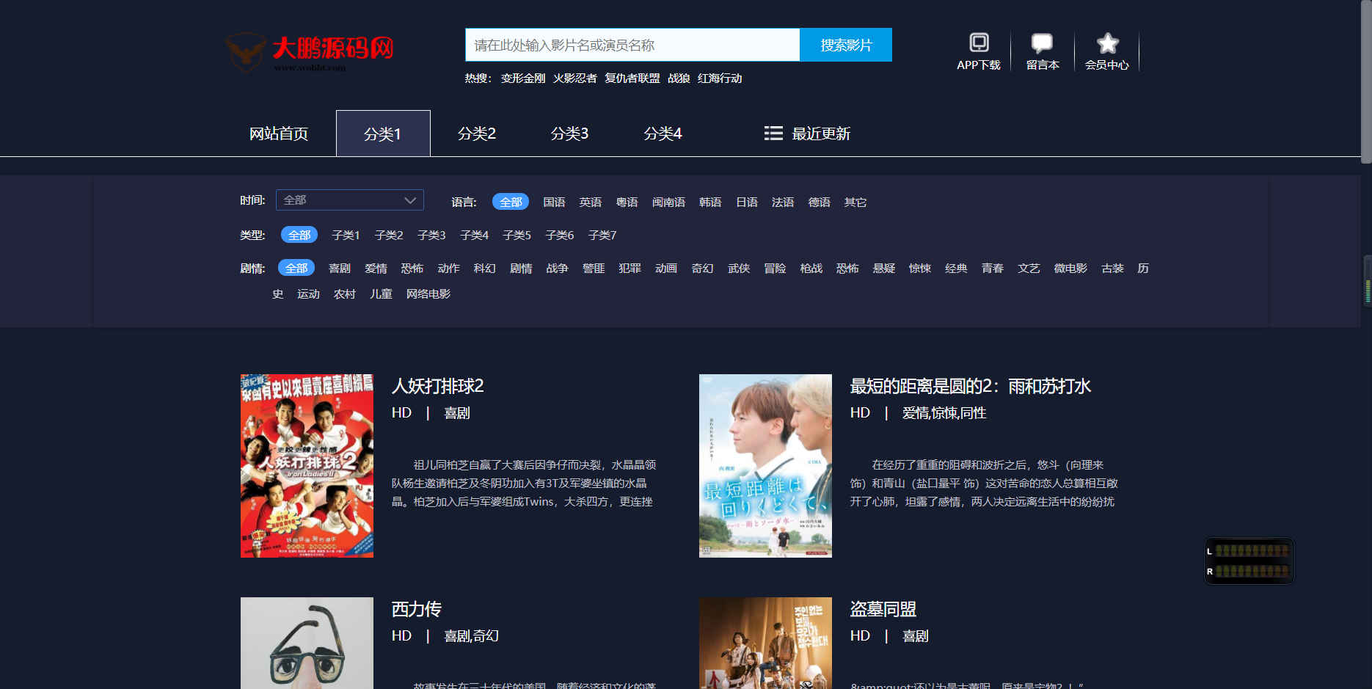The image size is (1372, 689).
Task: Focus the movie name search field
Action: click(632, 45)
